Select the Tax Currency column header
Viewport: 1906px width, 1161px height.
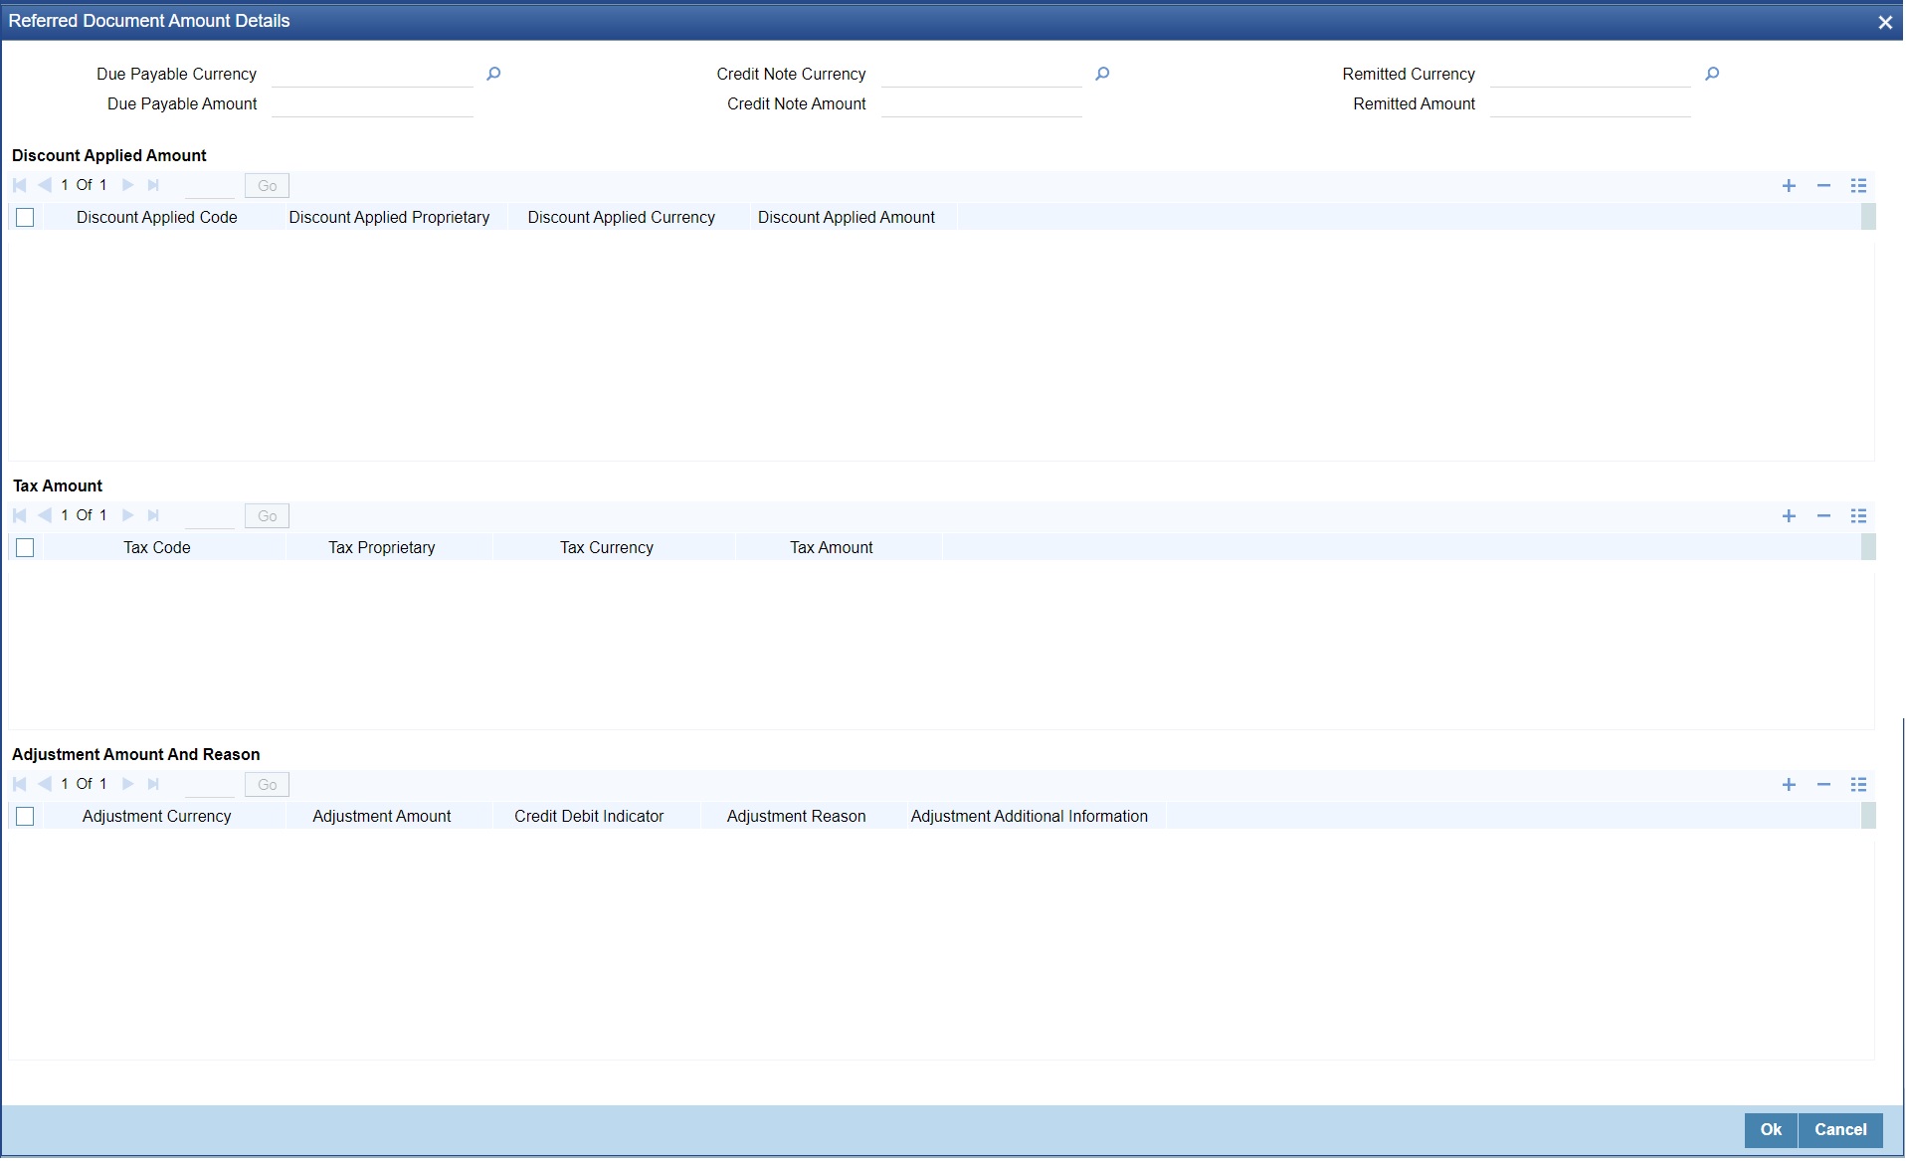(x=607, y=547)
